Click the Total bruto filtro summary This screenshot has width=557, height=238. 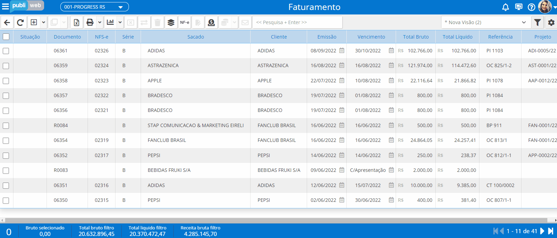97,231
